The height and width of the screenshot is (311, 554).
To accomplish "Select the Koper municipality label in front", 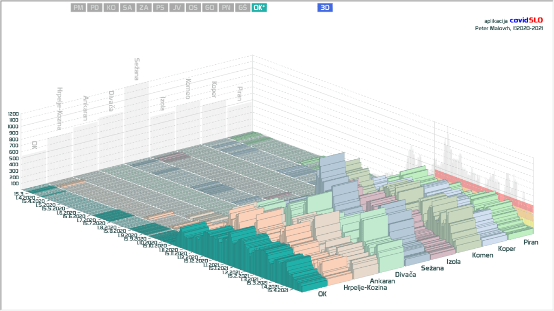I will pos(508,249).
